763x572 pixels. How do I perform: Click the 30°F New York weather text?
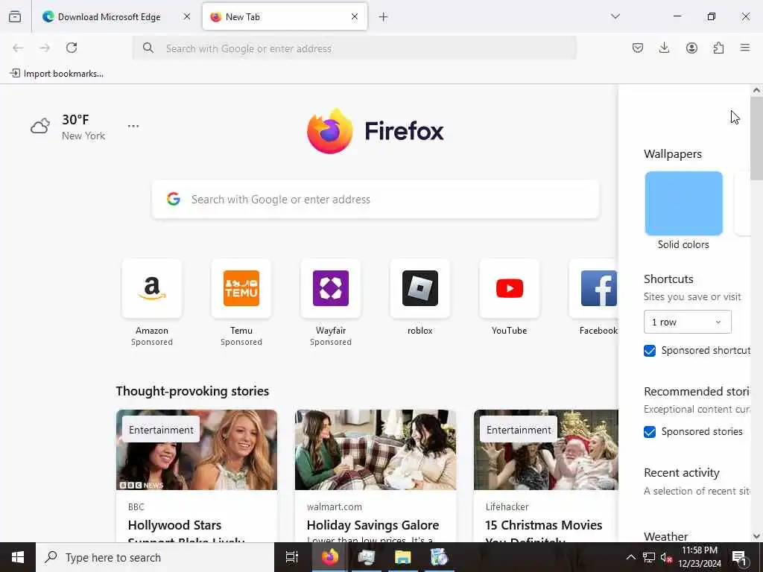point(83,127)
